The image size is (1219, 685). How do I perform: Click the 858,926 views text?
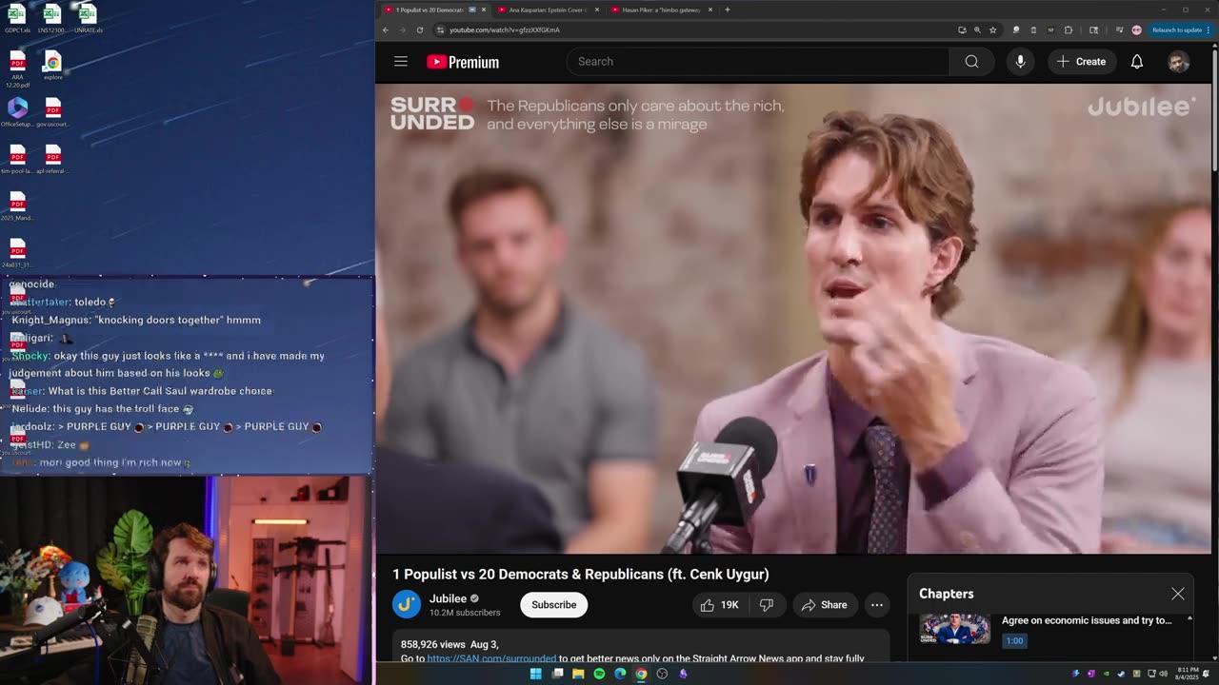(x=432, y=644)
